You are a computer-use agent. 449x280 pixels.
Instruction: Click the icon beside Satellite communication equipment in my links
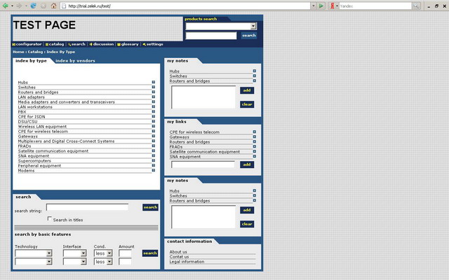click(x=254, y=151)
